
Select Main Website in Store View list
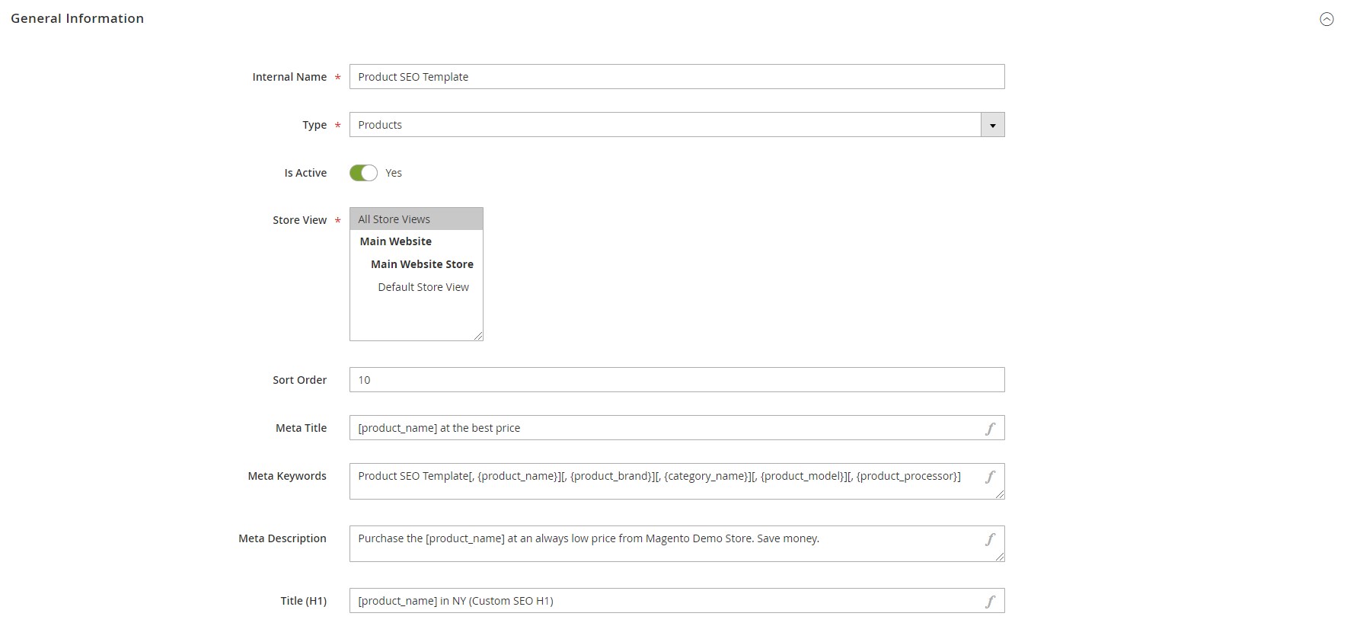(395, 241)
